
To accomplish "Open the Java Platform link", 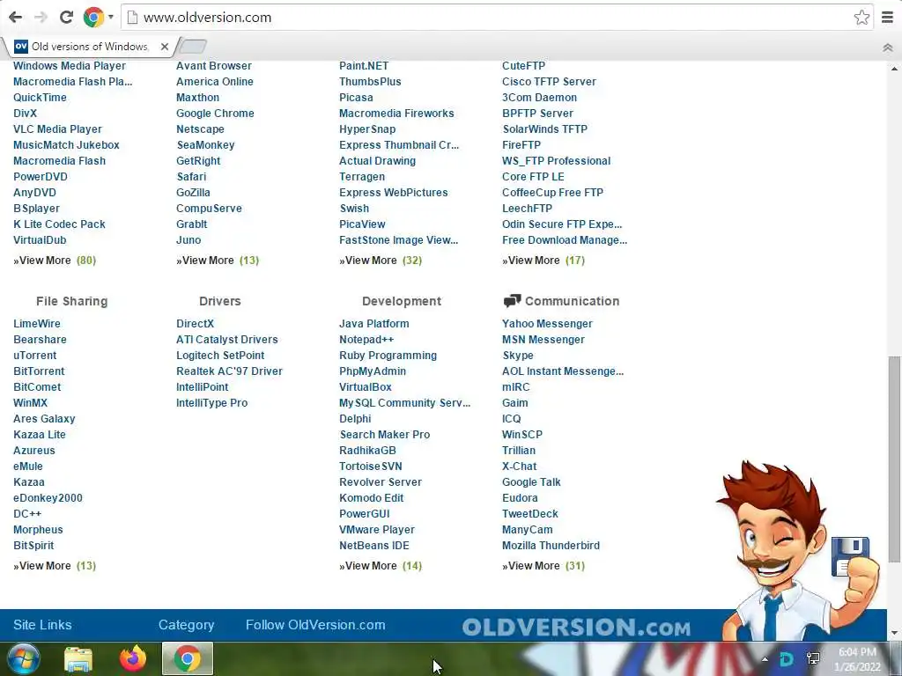I will pyautogui.click(x=373, y=324).
